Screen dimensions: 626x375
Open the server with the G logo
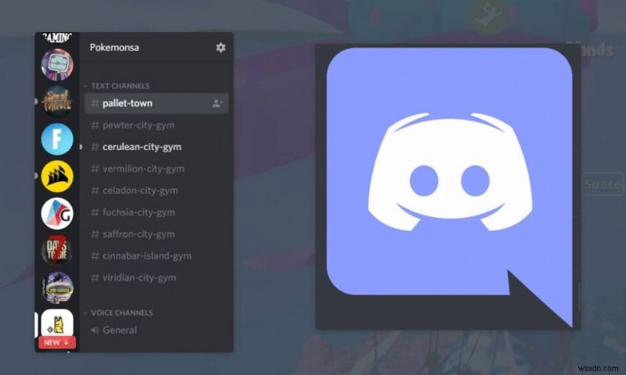pyautogui.click(x=57, y=213)
